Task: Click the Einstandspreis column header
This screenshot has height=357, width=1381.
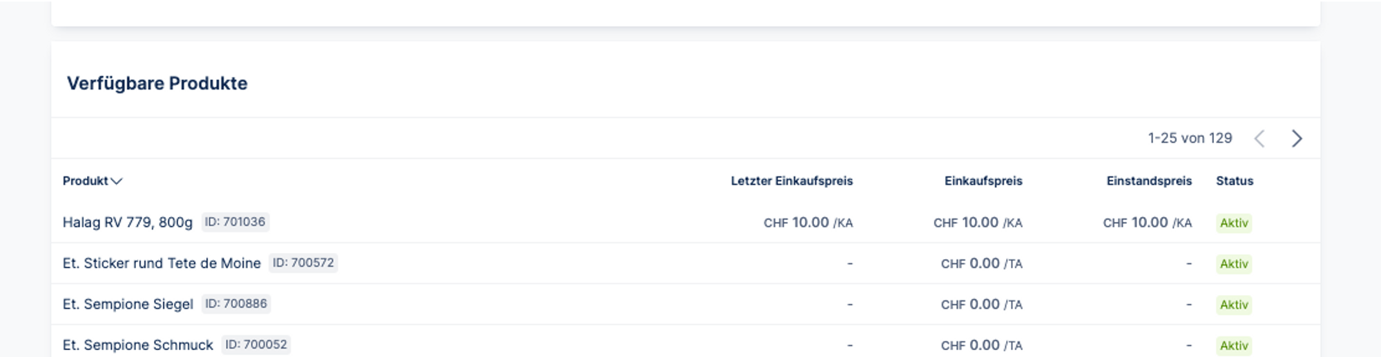Action: pyautogui.click(x=1148, y=181)
